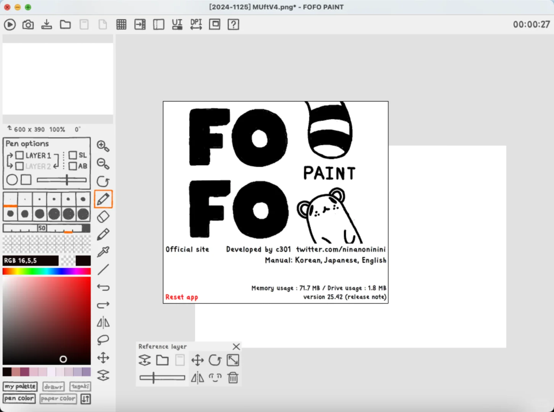The height and width of the screenshot is (412, 554).
Task: Toggle the AB checkbox
Action: coord(73,166)
